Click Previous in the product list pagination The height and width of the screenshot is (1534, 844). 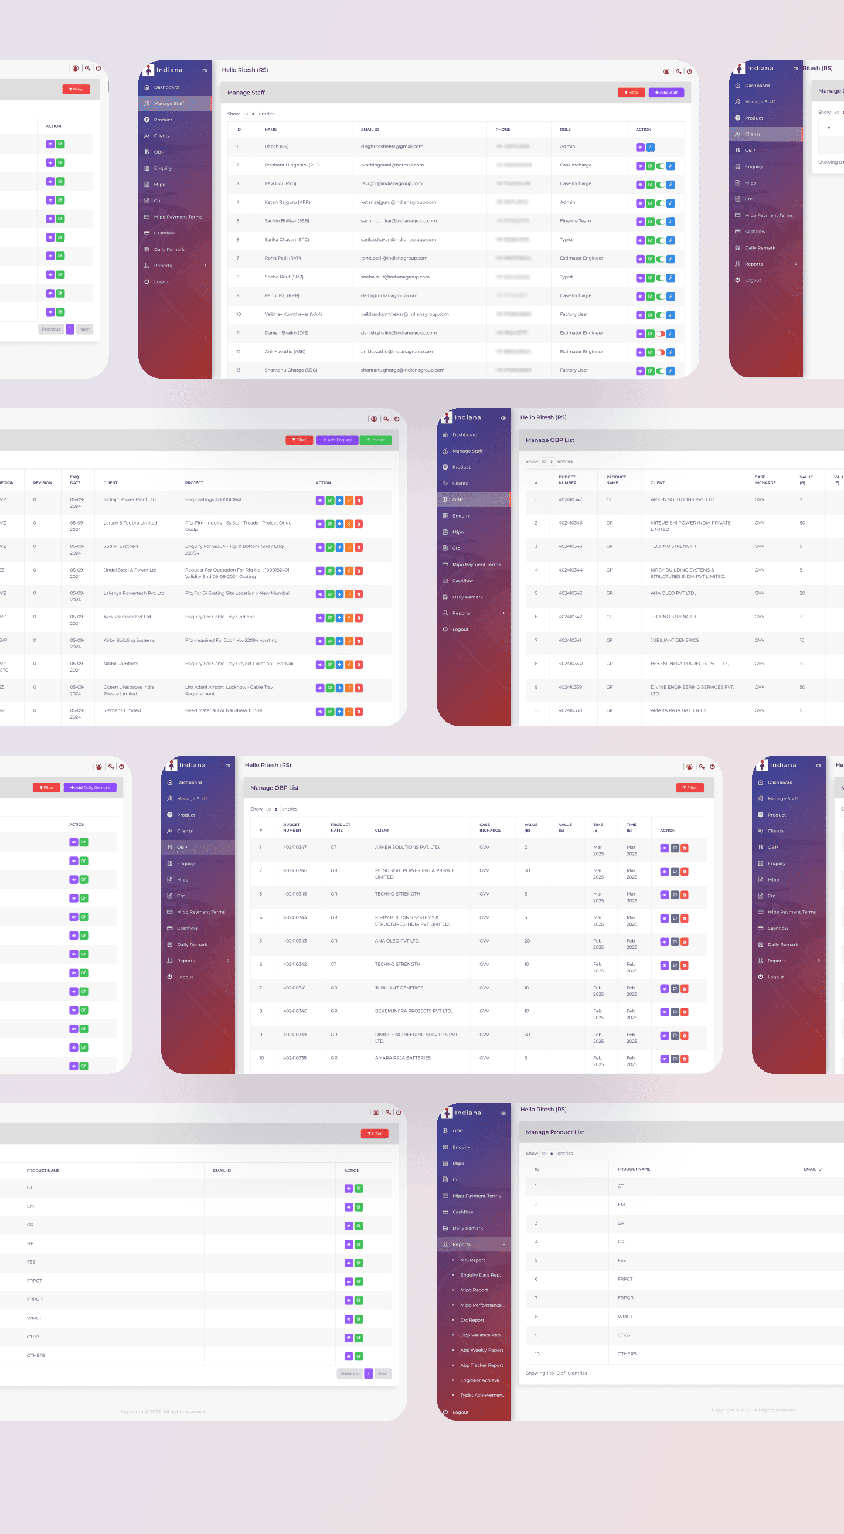click(350, 1374)
